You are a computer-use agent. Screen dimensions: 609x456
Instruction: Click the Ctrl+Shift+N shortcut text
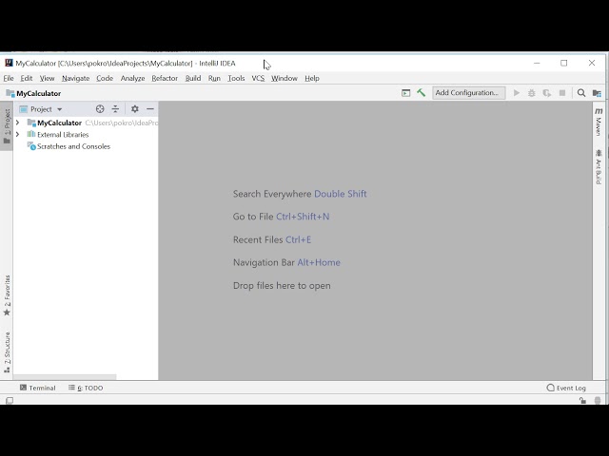tap(303, 217)
